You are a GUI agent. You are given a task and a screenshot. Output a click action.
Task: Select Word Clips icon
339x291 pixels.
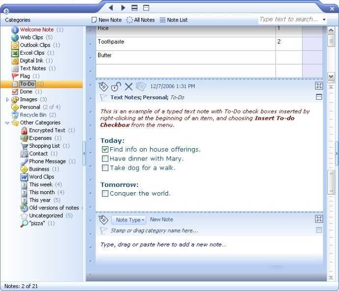24,177
